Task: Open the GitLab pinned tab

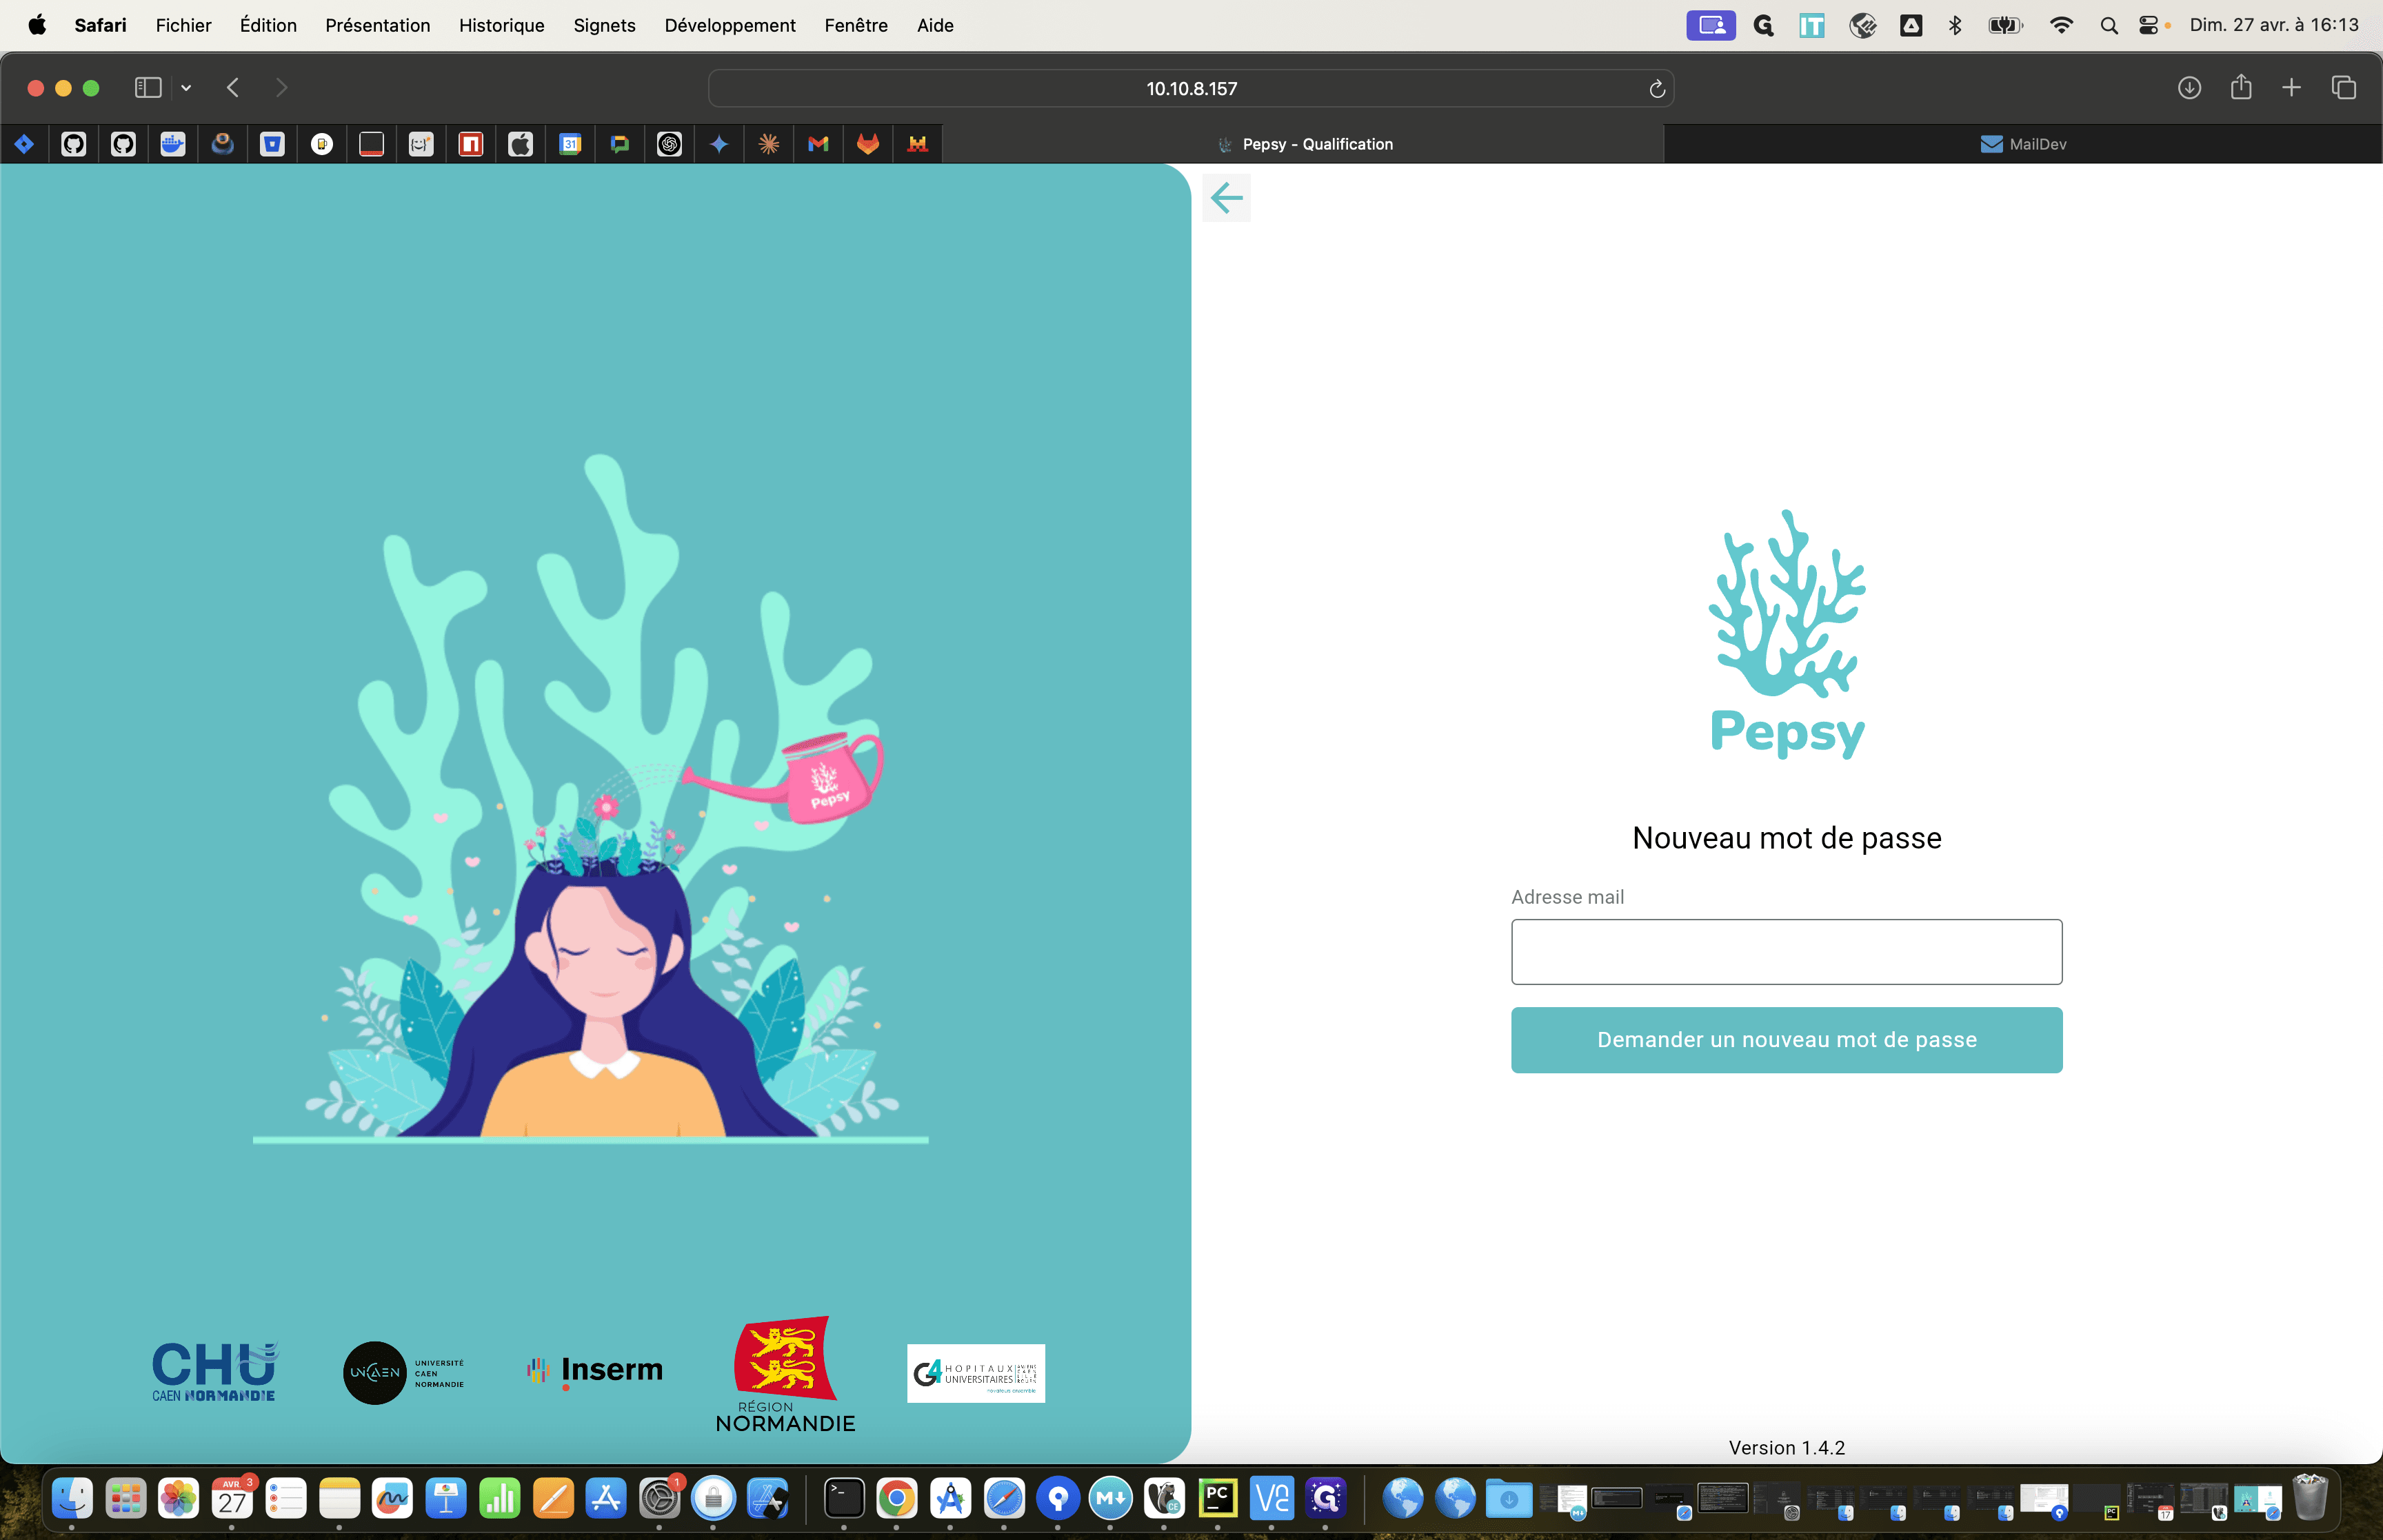Action: coord(868,144)
